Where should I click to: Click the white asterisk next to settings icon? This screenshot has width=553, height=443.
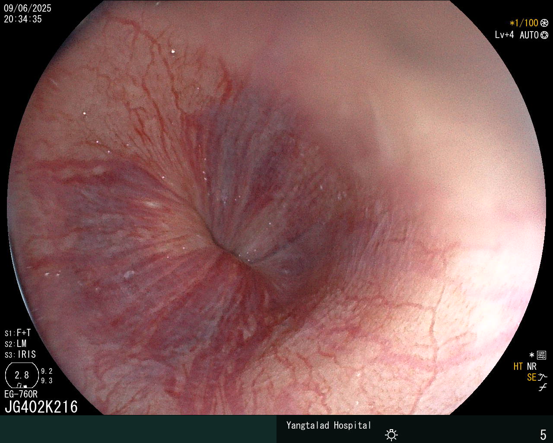[532, 356]
